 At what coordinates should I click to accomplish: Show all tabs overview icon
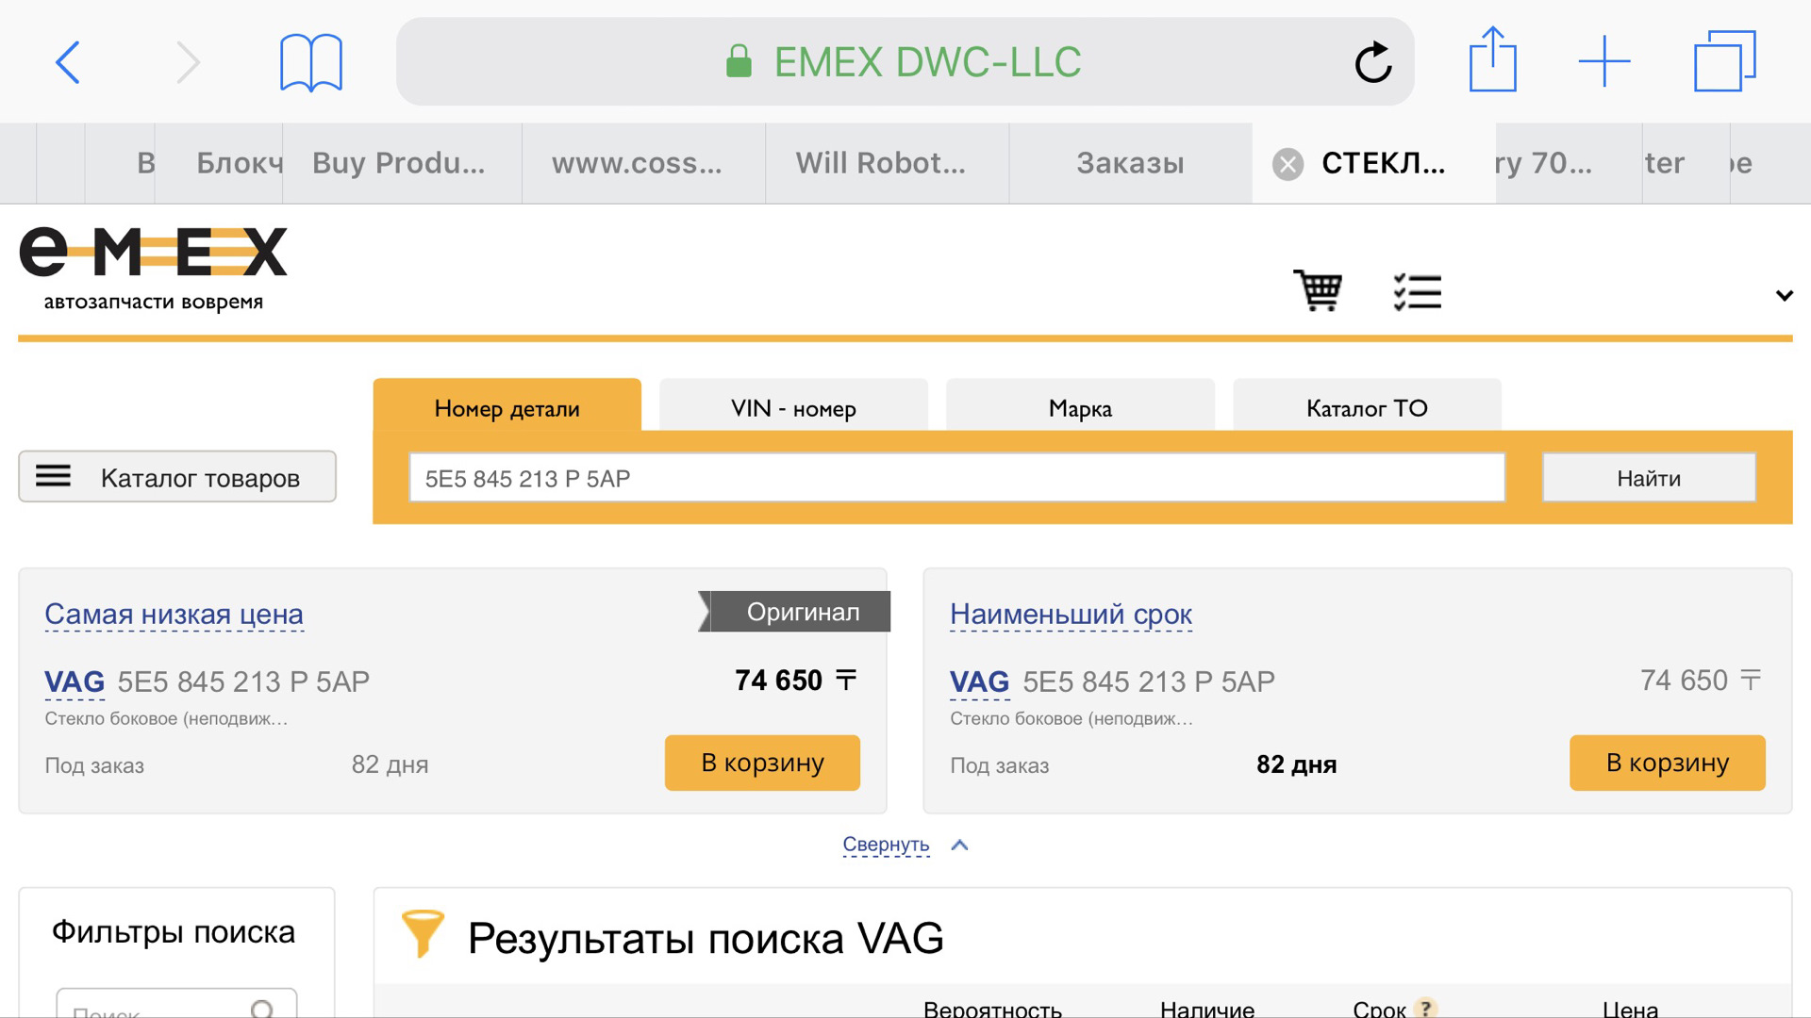click(1724, 62)
